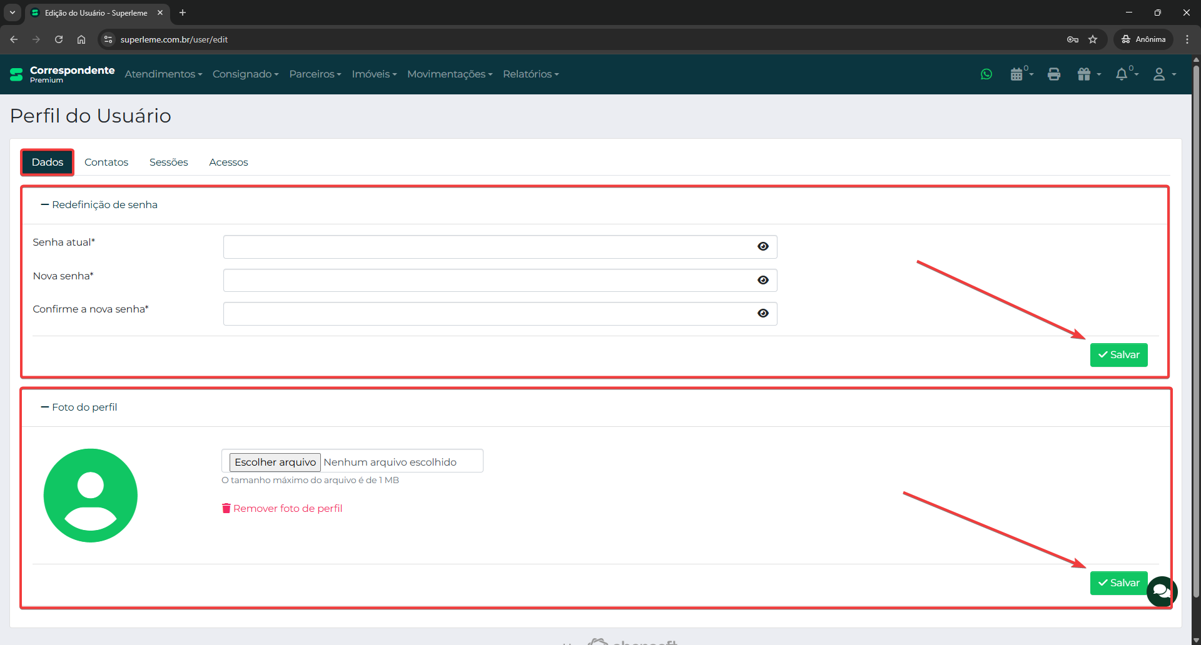Show password in Confirme a nova senha
The width and height of the screenshot is (1201, 645).
[x=763, y=313]
